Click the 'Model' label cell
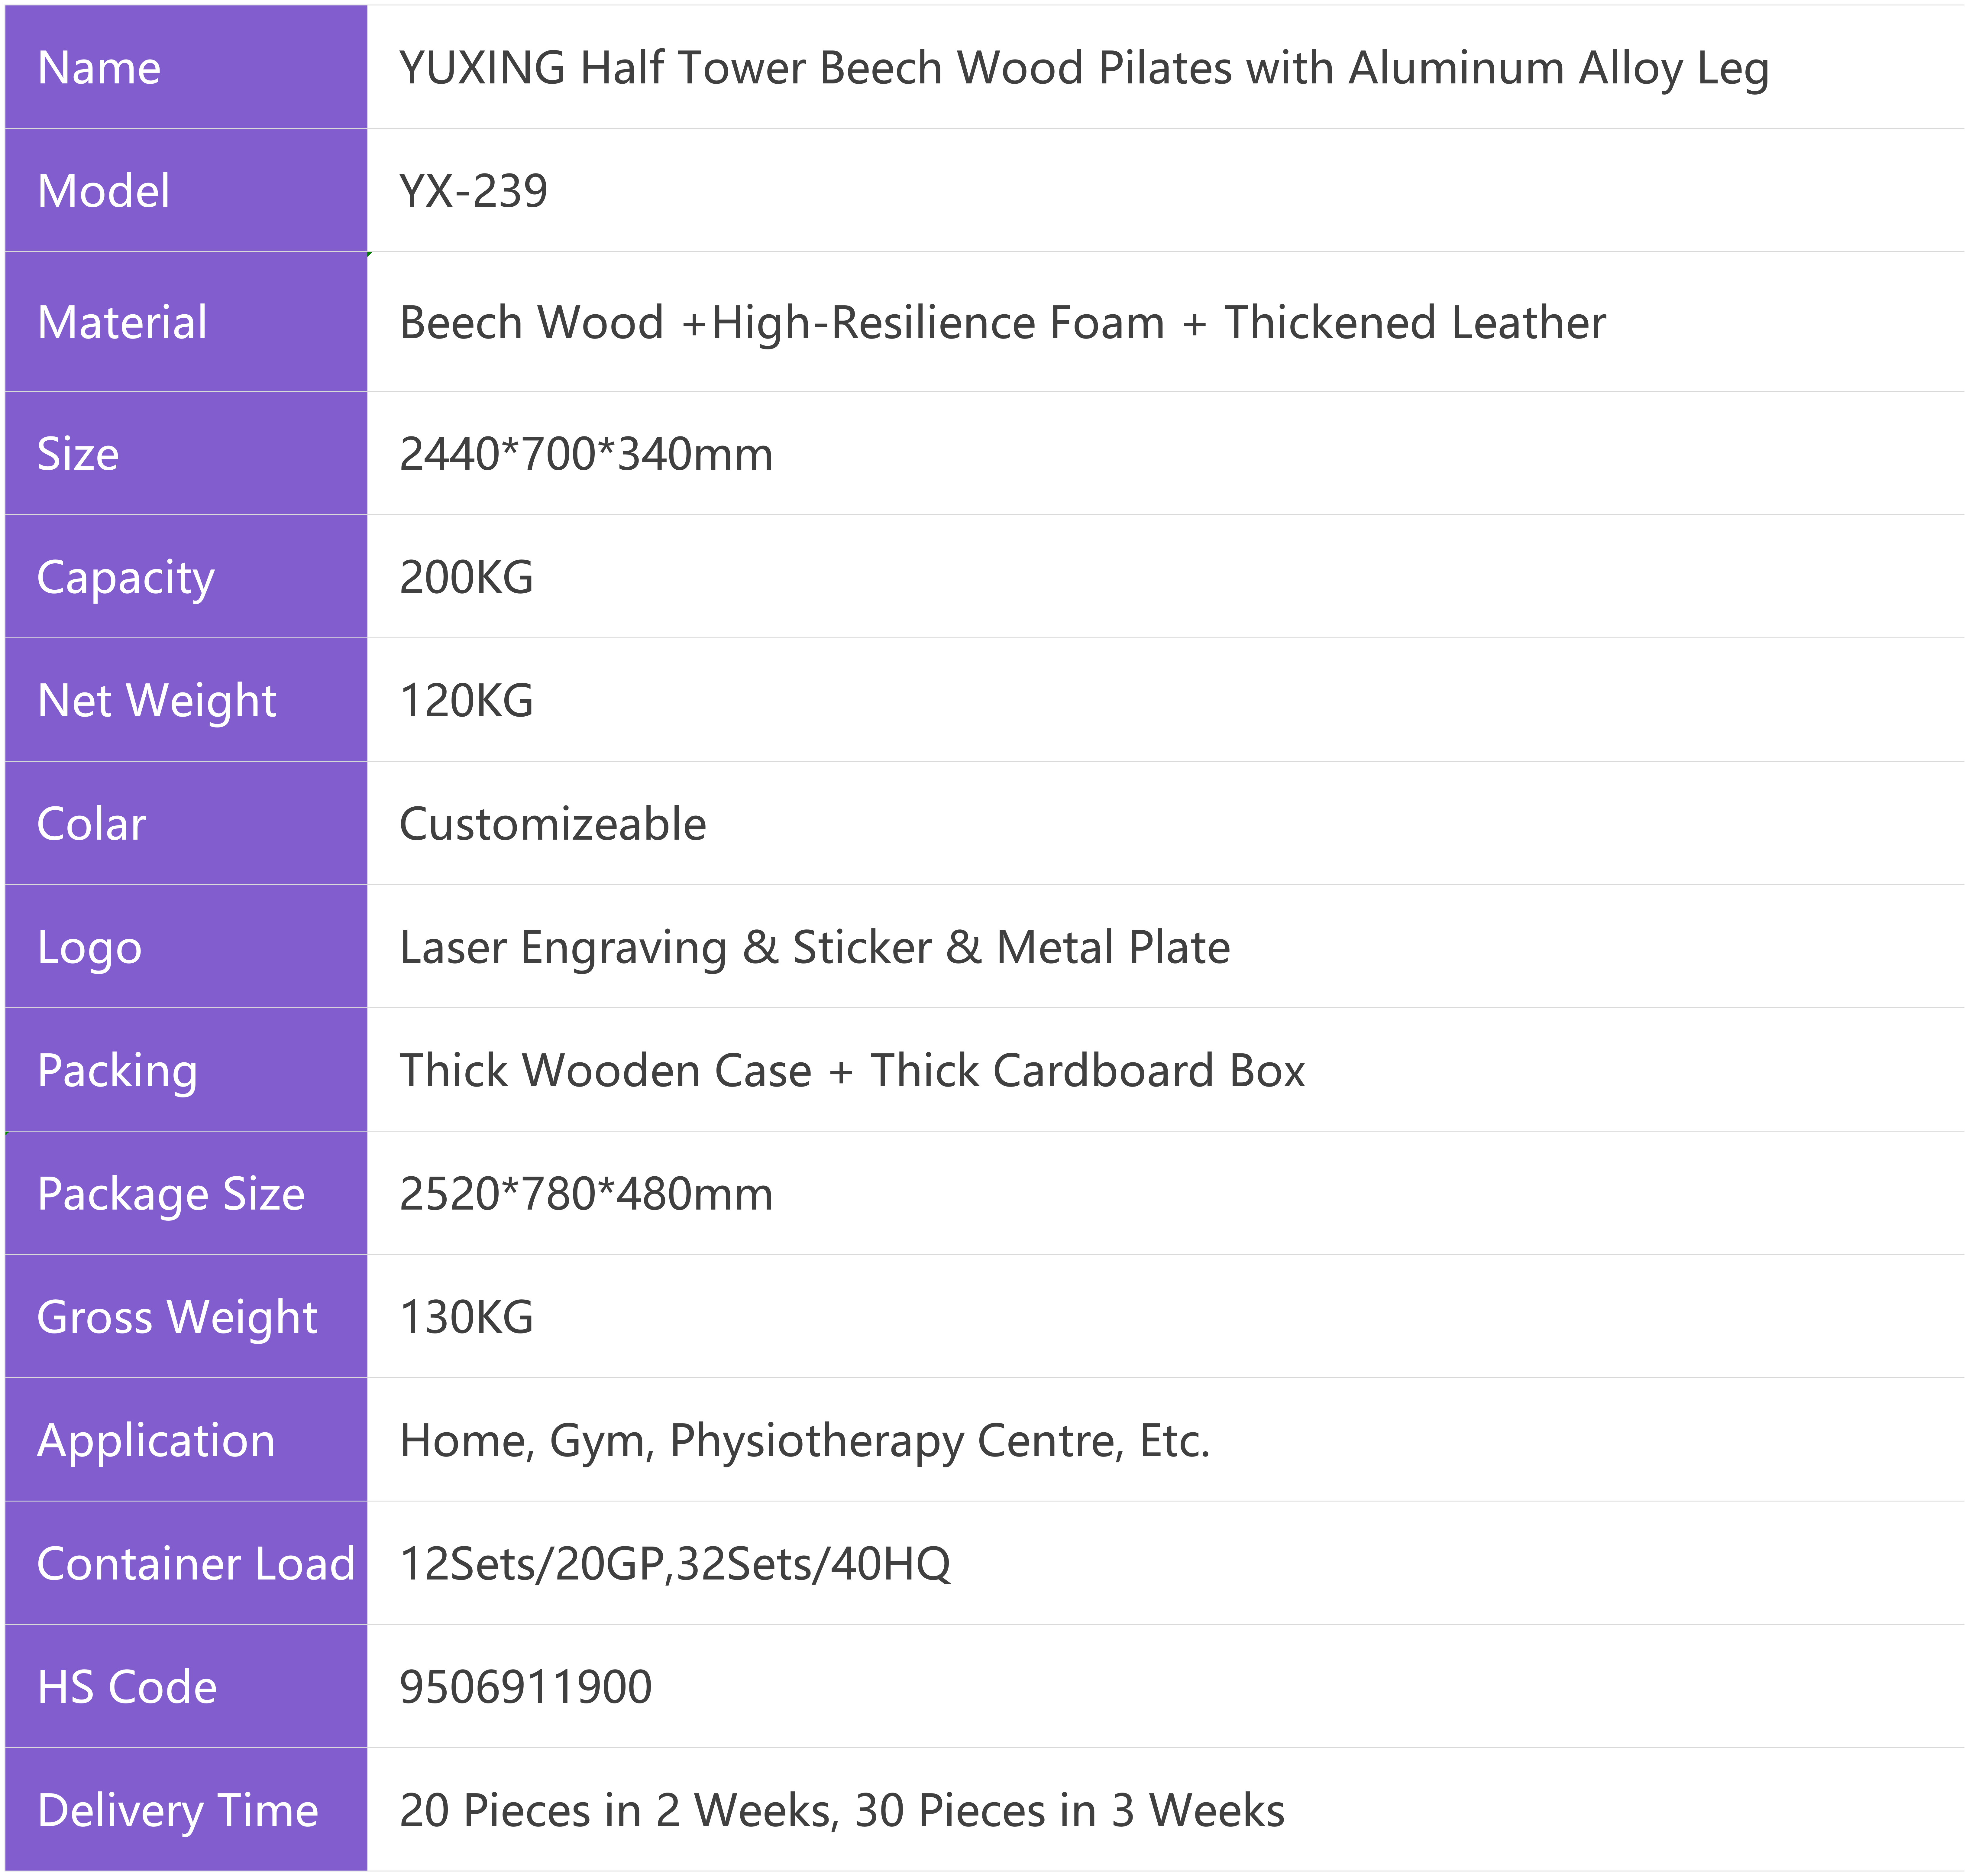 pyautogui.click(x=186, y=190)
